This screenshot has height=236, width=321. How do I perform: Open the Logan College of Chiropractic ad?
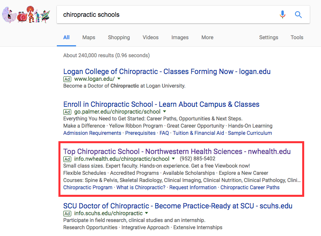[x=167, y=72]
